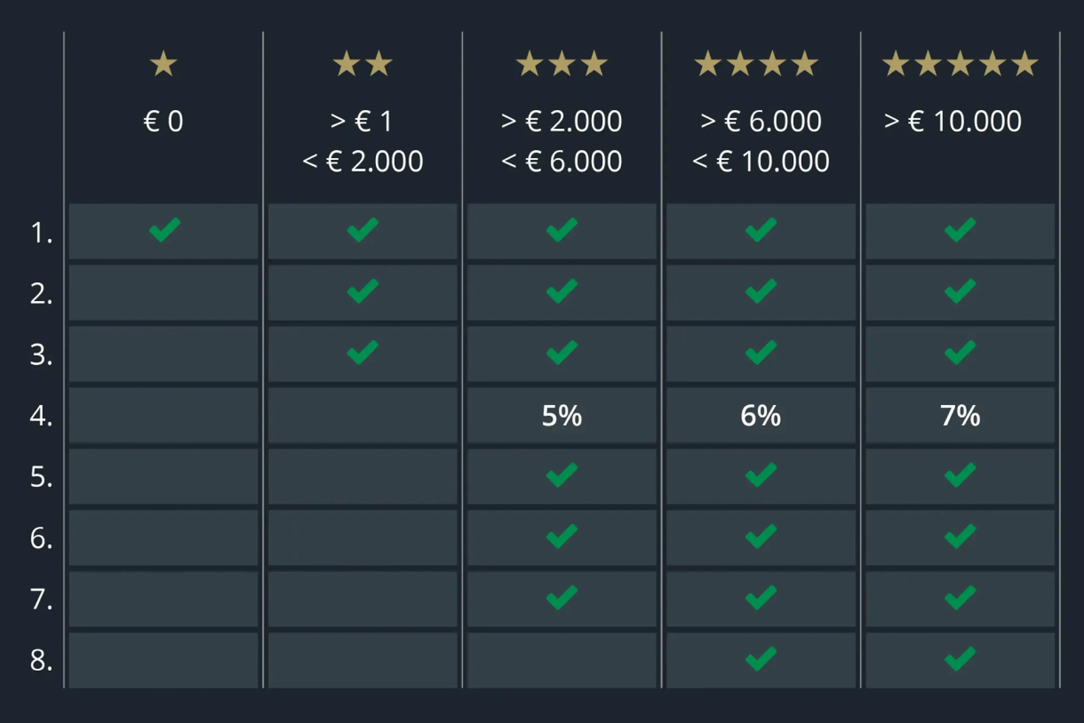Click the two-star tier rating icon
Image resolution: width=1084 pixels, height=723 pixels.
(362, 63)
